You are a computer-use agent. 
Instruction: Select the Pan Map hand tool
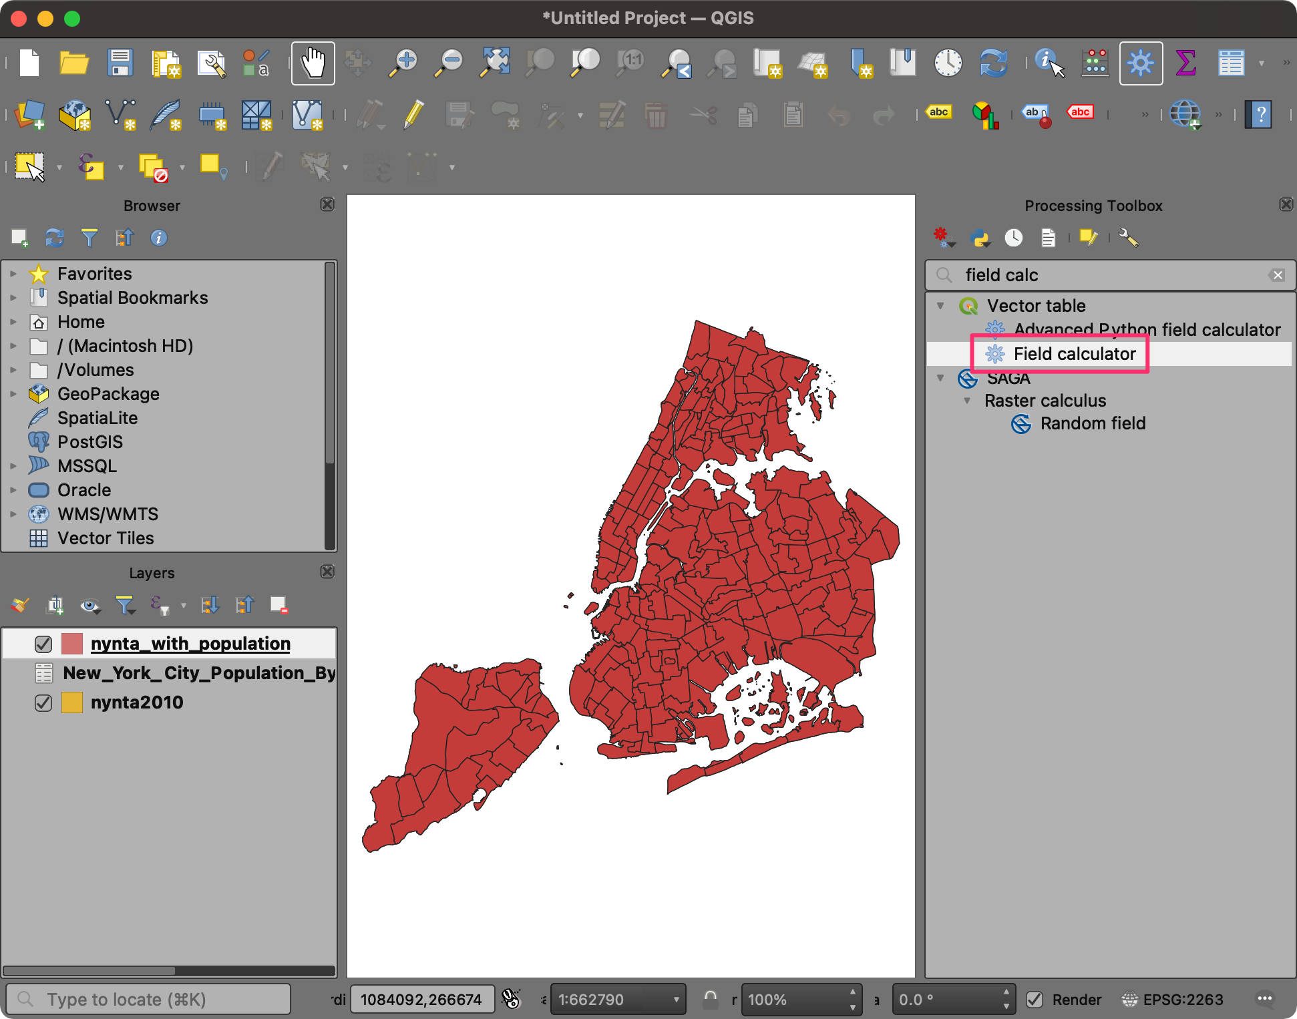coord(313,63)
